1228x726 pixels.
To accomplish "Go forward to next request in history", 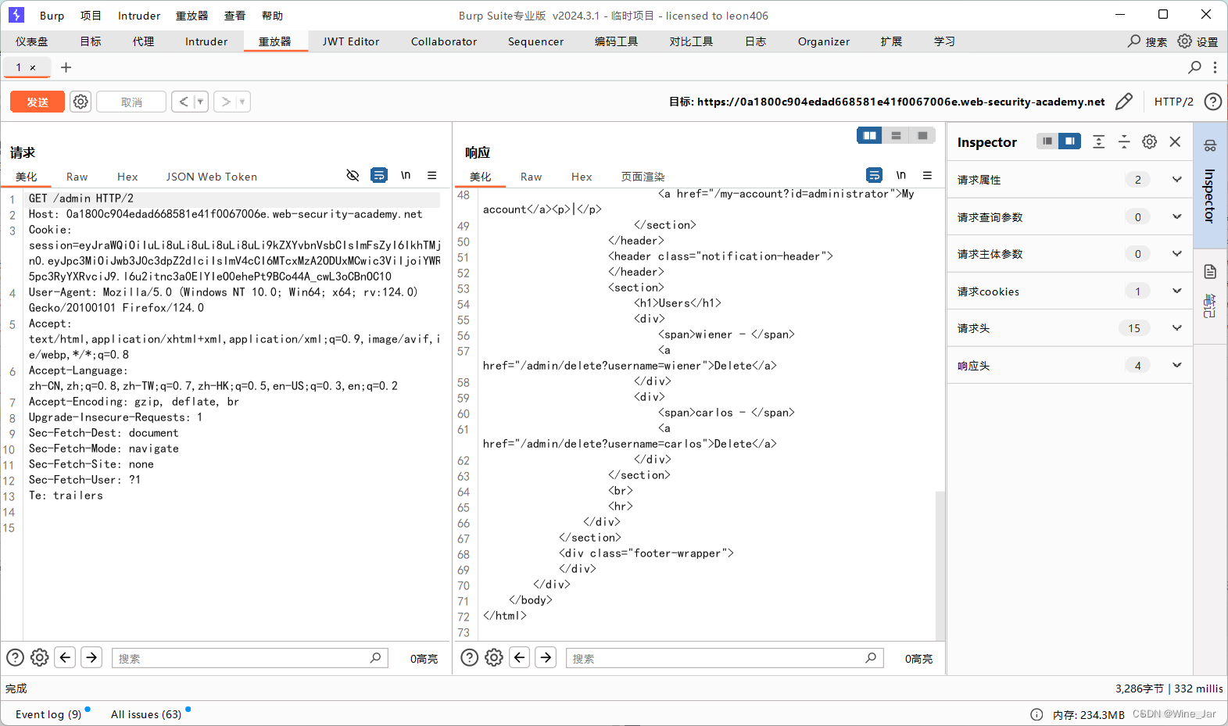I will (225, 102).
